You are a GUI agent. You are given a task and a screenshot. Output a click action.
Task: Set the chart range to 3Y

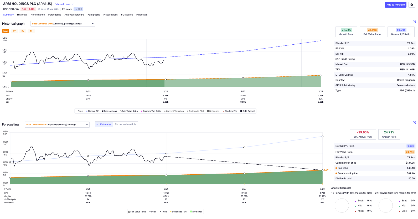(14, 31)
